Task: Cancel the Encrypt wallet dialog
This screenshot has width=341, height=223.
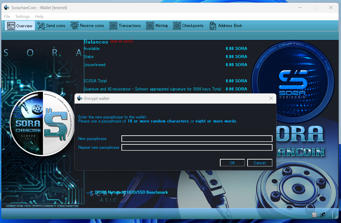Action: (259, 163)
